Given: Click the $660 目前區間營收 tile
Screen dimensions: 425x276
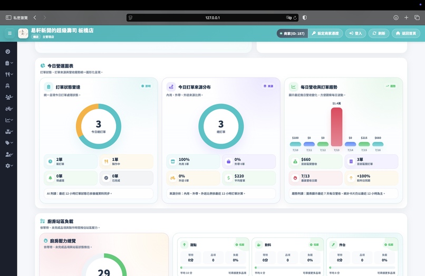Looking at the screenshot, I should click(315, 161).
